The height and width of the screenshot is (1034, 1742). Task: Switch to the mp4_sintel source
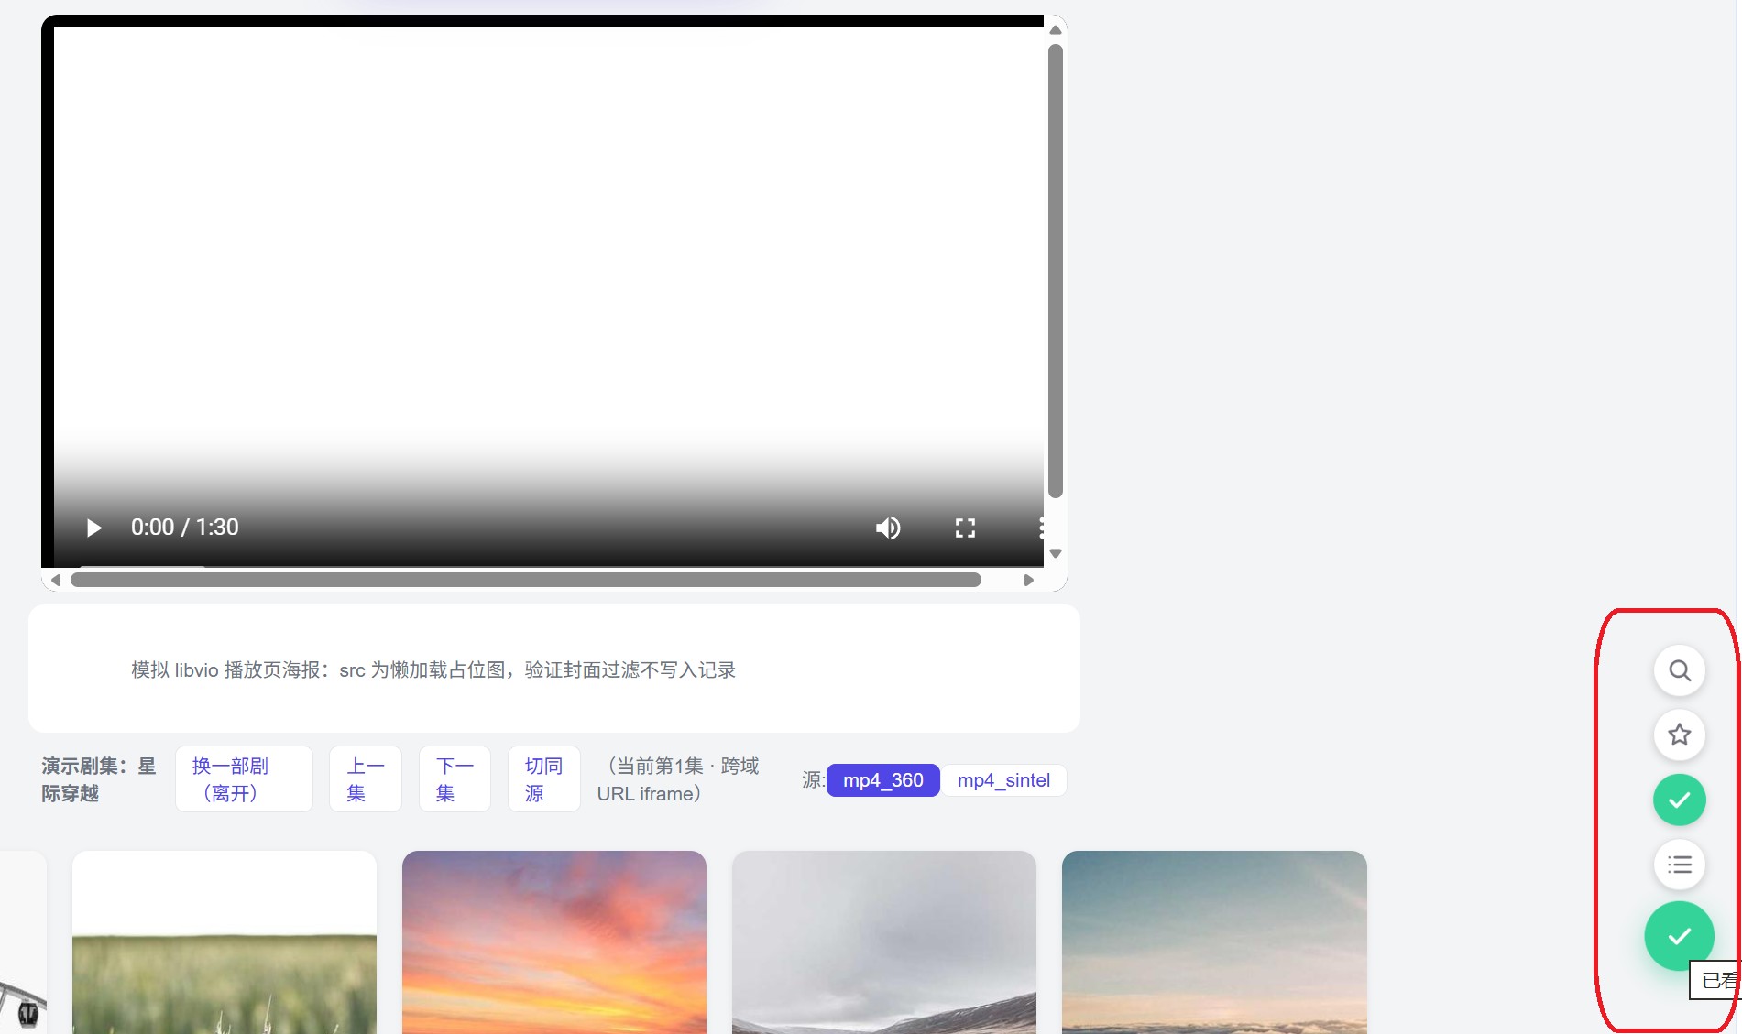click(x=1003, y=780)
